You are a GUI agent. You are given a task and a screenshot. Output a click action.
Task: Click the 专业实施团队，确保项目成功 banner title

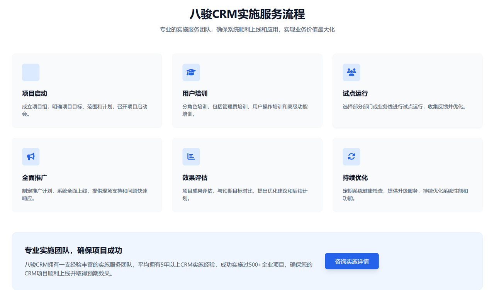coord(73,250)
